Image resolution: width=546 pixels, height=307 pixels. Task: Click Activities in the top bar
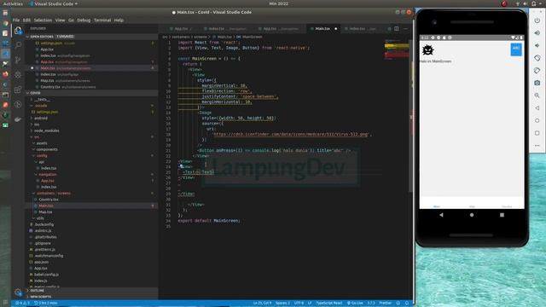click(x=13, y=3)
